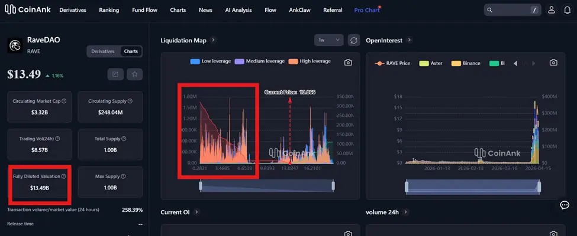Open the user account profile icon

point(551,10)
